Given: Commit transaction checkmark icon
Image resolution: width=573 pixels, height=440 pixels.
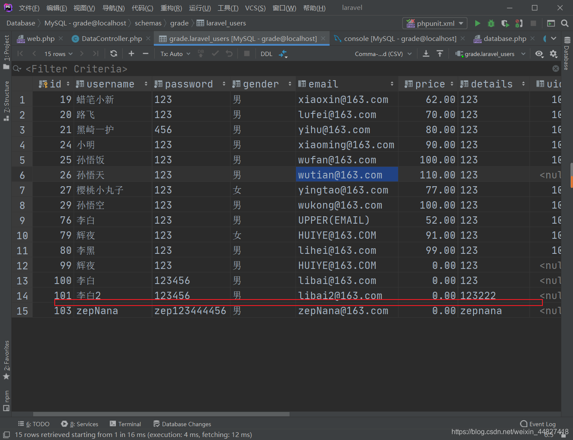Looking at the screenshot, I should [x=215, y=53].
